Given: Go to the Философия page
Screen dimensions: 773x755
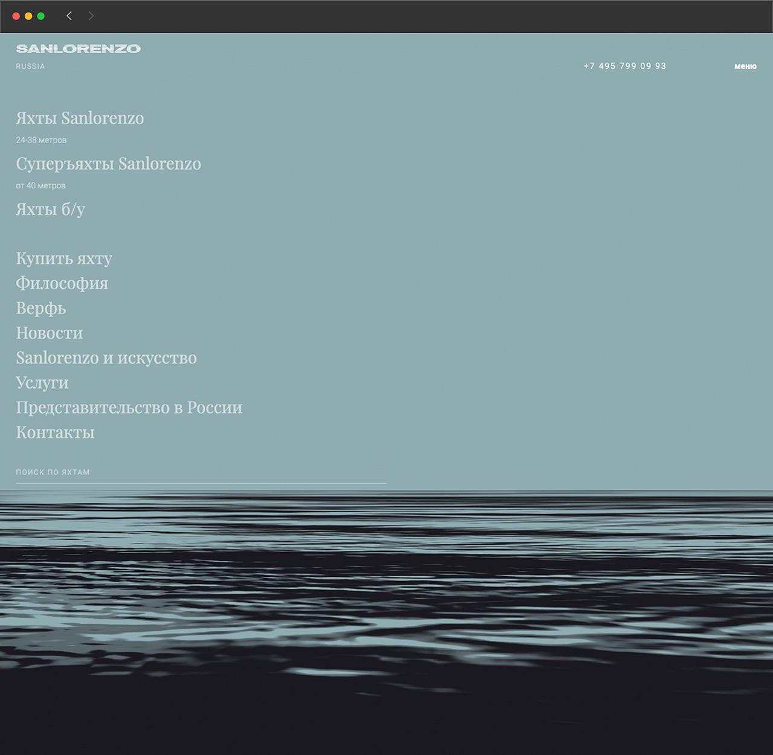Looking at the screenshot, I should pos(62,283).
